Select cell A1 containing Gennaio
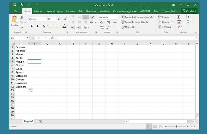The height and width of the screenshot is (134, 207). pyautogui.click(x=21, y=47)
